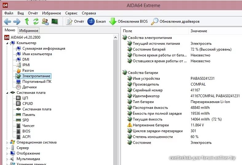Screen dimensions: 242x165
Task: Collapse the Компьютер tree node
Action: 7,44
